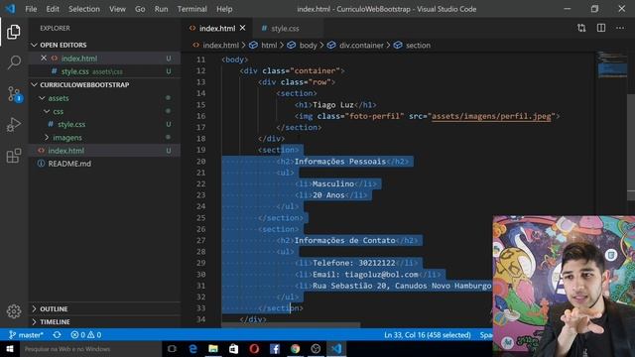Click the Windows taskbar search box
635x357 pixels.
click(91, 348)
